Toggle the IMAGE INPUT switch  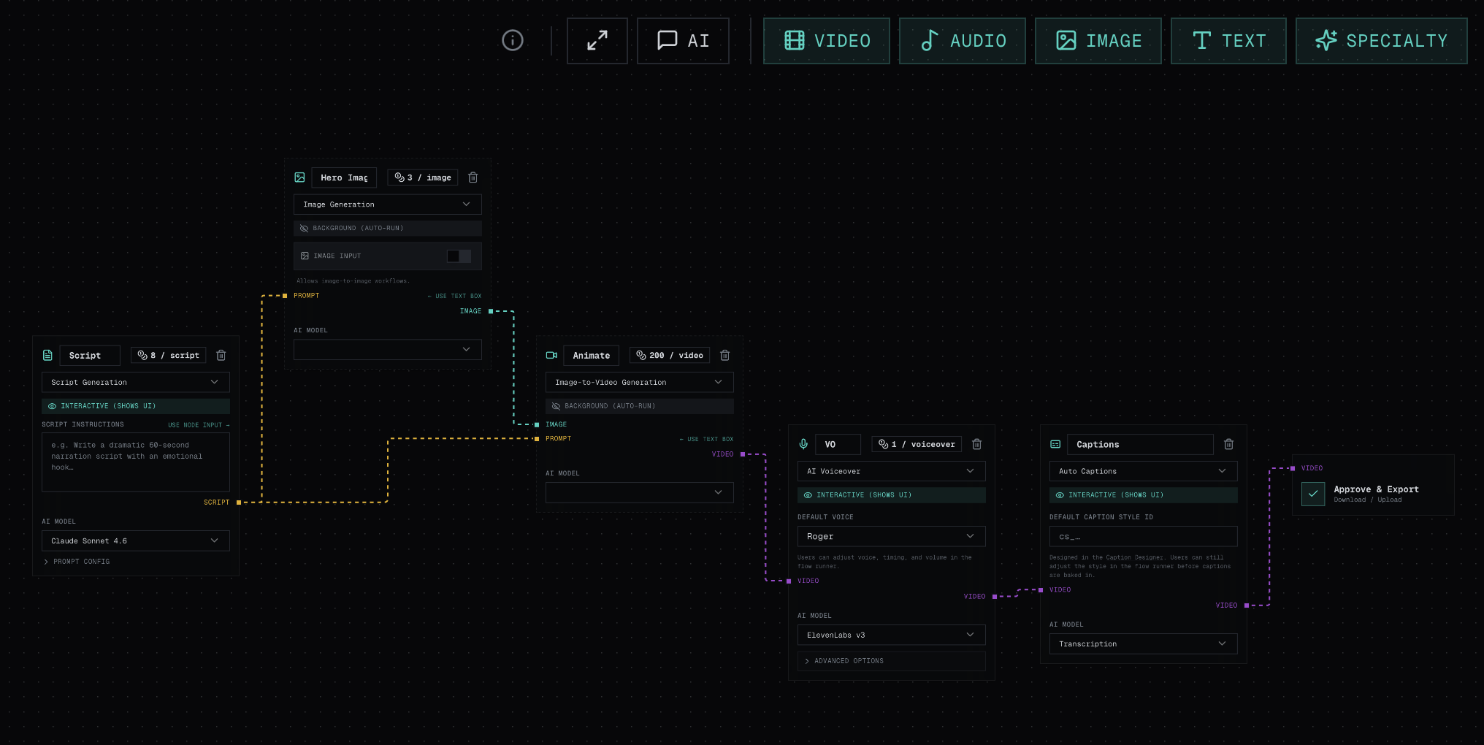click(x=459, y=256)
